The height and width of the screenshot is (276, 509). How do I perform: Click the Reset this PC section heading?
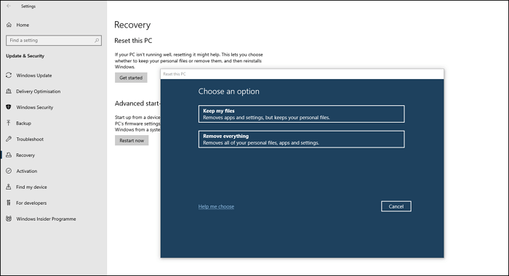[133, 41]
